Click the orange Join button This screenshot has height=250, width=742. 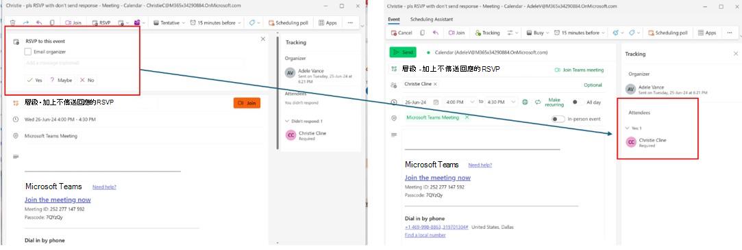[247, 103]
